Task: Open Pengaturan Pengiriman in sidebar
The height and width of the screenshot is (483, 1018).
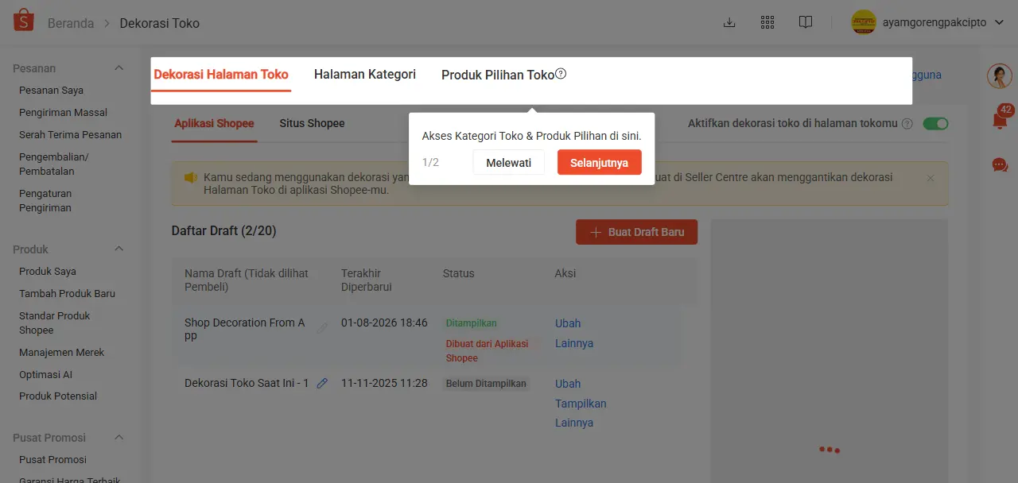Action: click(45, 200)
